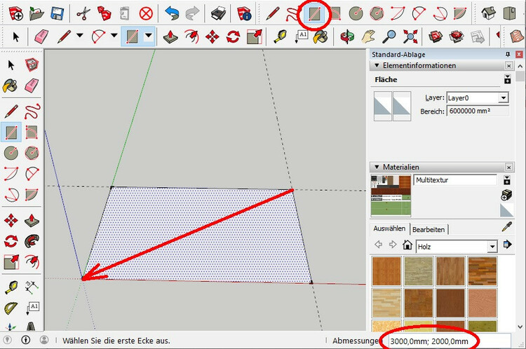Click the Print icon in top toolbar
The width and height of the screenshot is (526, 349).
219,13
